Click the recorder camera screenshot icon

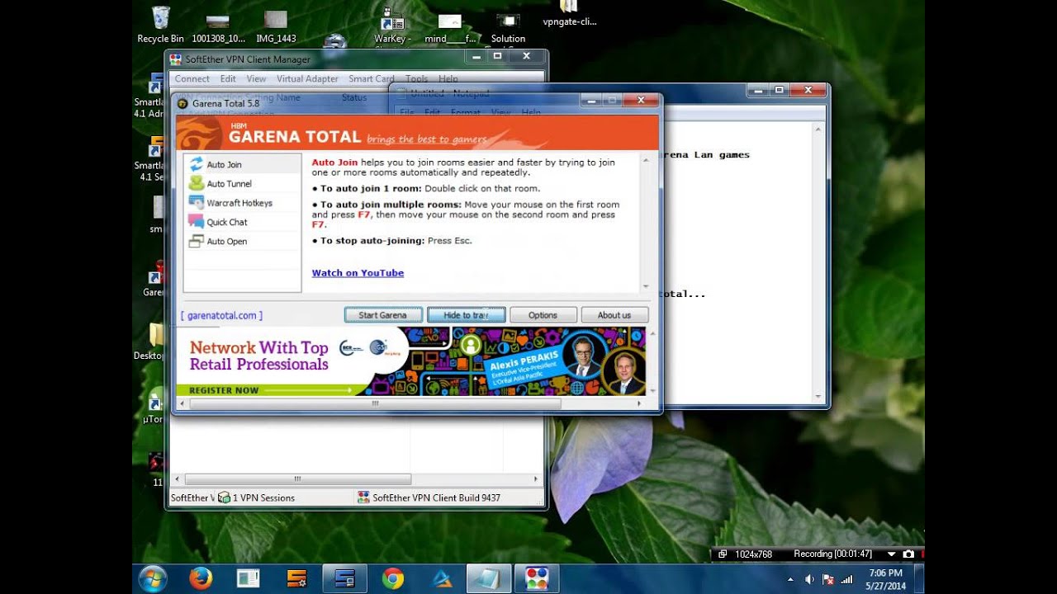908,554
